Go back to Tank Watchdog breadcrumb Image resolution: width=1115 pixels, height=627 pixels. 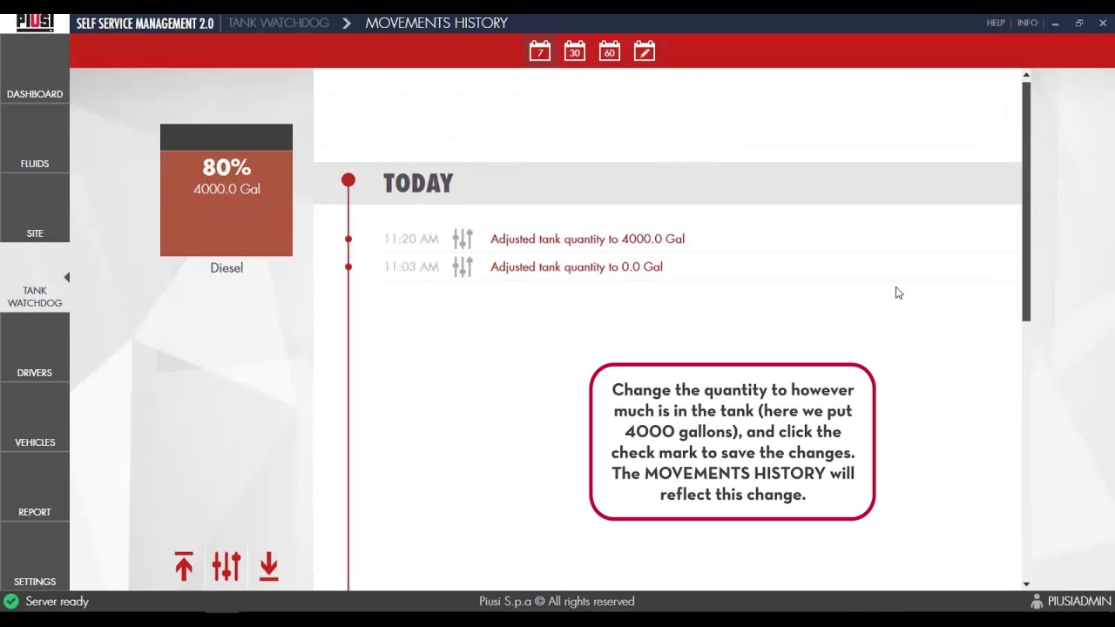point(279,23)
